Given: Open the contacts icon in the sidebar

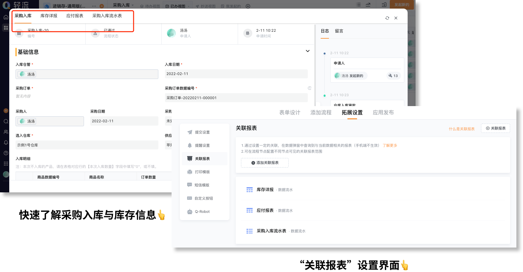Looking at the screenshot, I should pos(6,132).
